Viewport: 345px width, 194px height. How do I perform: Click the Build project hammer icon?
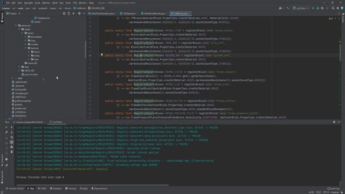[x=287, y=8]
